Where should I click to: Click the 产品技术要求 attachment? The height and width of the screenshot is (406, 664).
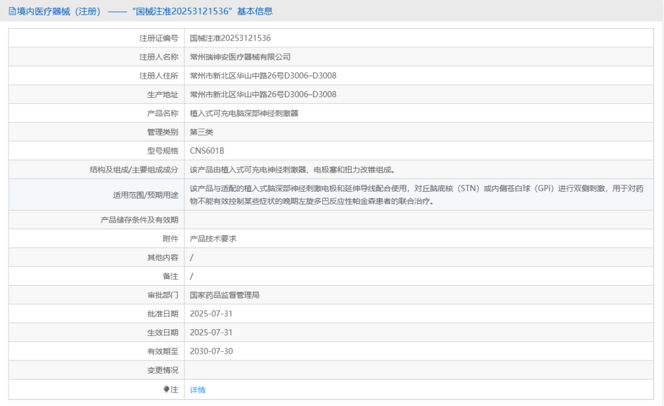(x=213, y=238)
